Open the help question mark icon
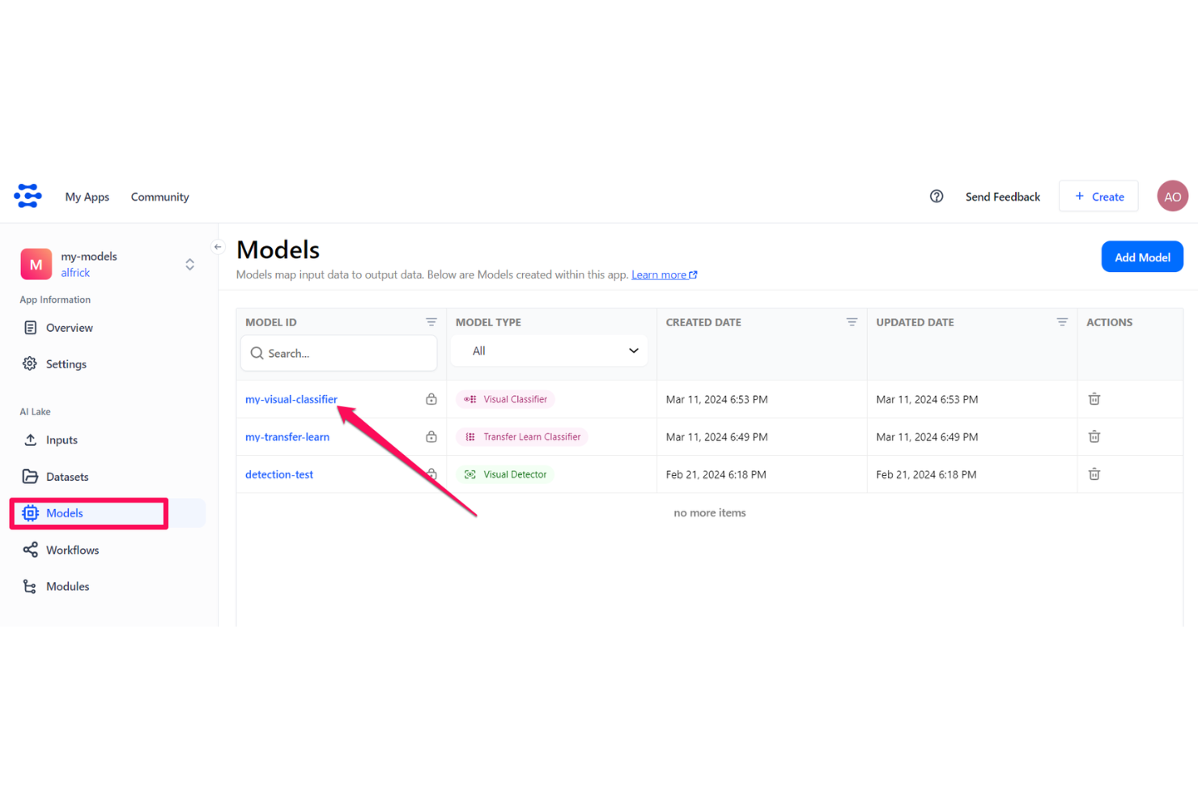The height and width of the screenshot is (799, 1198). (936, 197)
